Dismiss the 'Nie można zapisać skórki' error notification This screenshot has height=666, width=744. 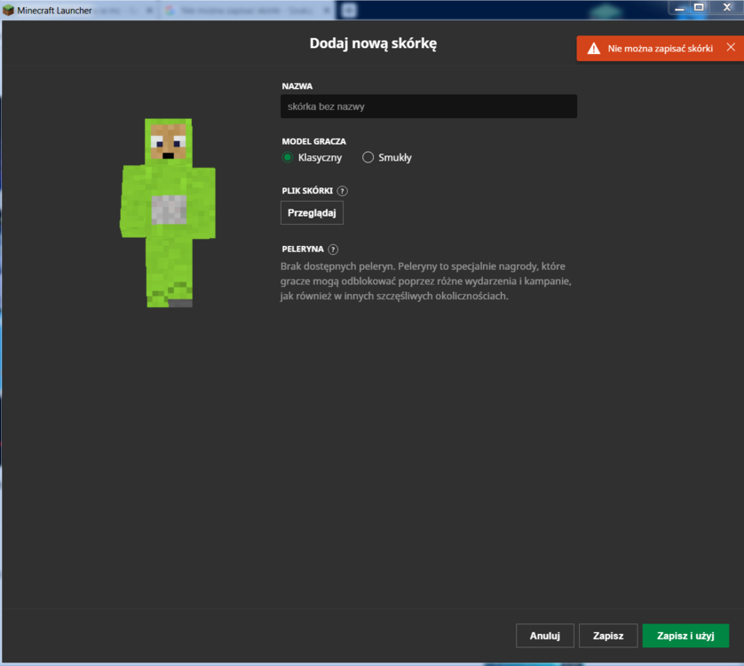coord(731,47)
